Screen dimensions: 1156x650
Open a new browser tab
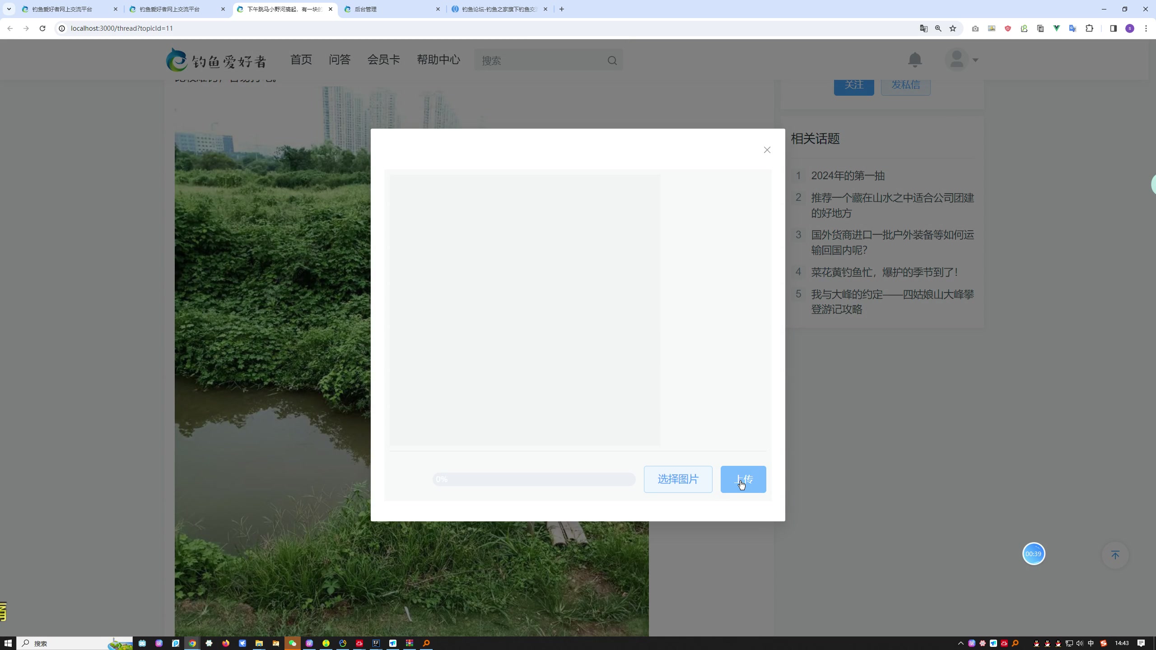(561, 9)
